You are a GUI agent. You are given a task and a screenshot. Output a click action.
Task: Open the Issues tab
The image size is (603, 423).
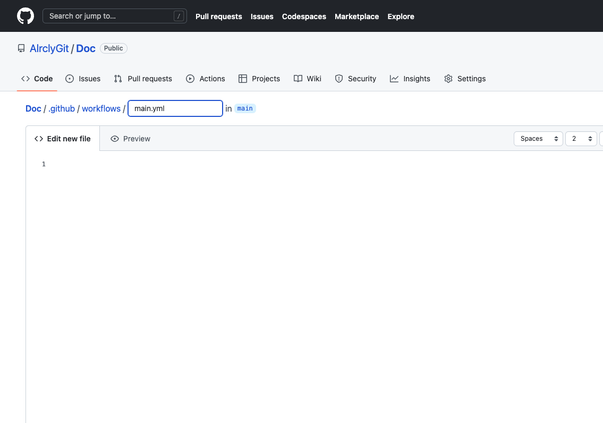coord(83,79)
